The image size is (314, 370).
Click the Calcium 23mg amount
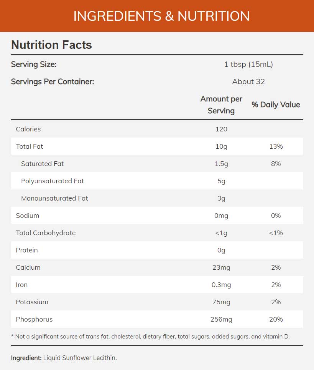pyautogui.click(x=221, y=267)
